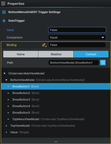111x144 pixels.
Task: Switch to the Relative tab
Action: tap(56, 54)
